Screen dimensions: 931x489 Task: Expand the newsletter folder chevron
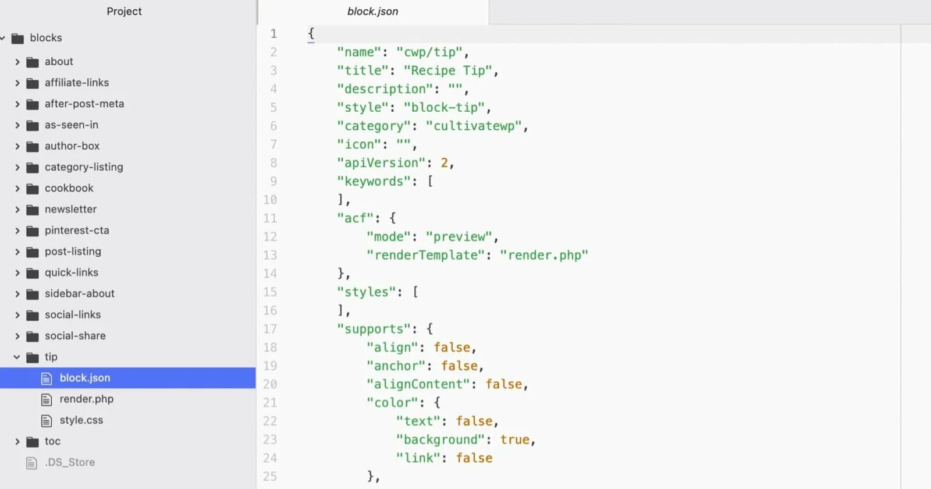(x=17, y=210)
